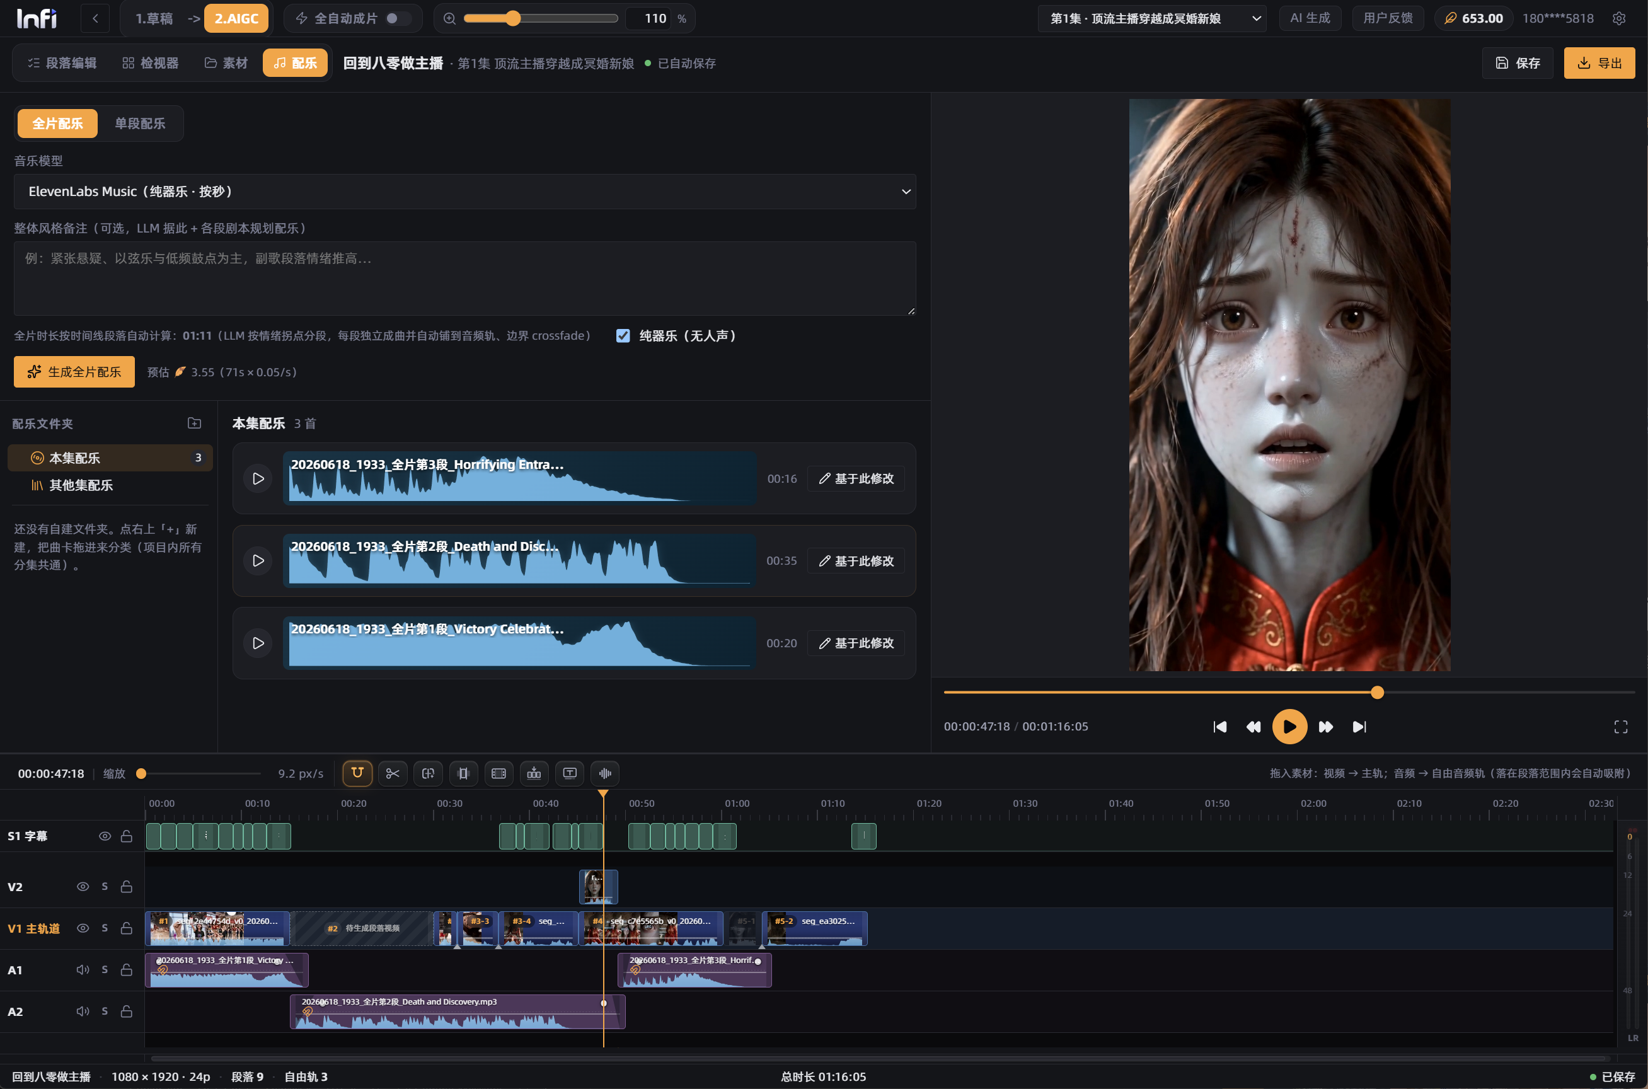Screen dimensions: 1648x1089
Task: Click the subtitle text icon in timeline toolbar
Action: point(570,773)
